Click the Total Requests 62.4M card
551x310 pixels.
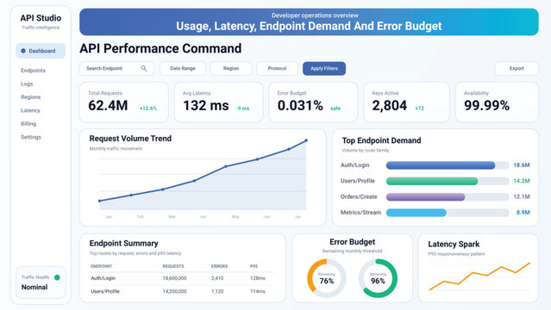tap(124, 102)
